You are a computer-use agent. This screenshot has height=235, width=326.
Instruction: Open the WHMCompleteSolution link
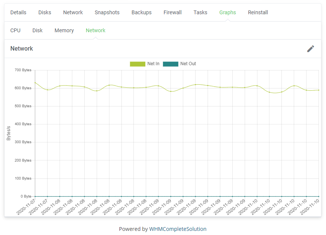coord(178,229)
